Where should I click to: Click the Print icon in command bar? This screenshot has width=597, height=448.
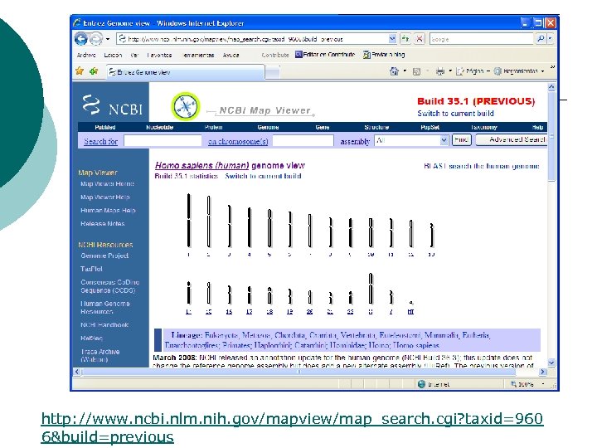(x=440, y=71)
